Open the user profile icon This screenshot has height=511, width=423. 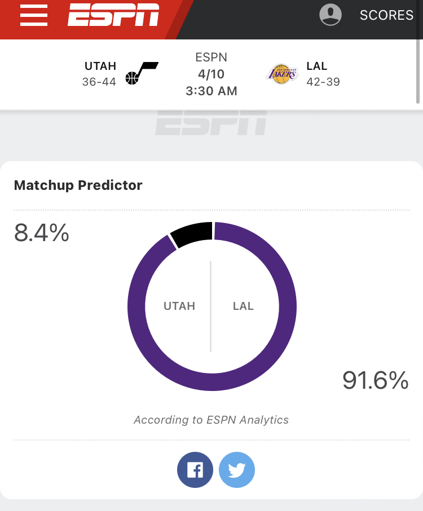(331, 15)
